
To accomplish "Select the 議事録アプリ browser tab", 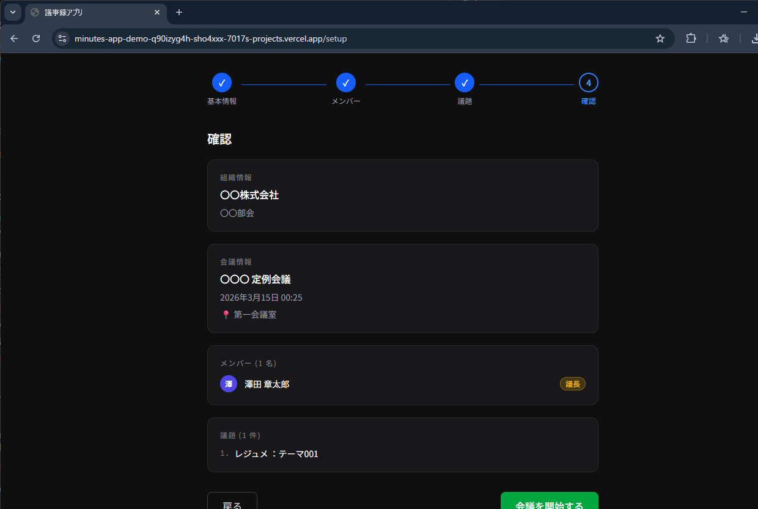I will pyautogui.click(x=92, y=12).
